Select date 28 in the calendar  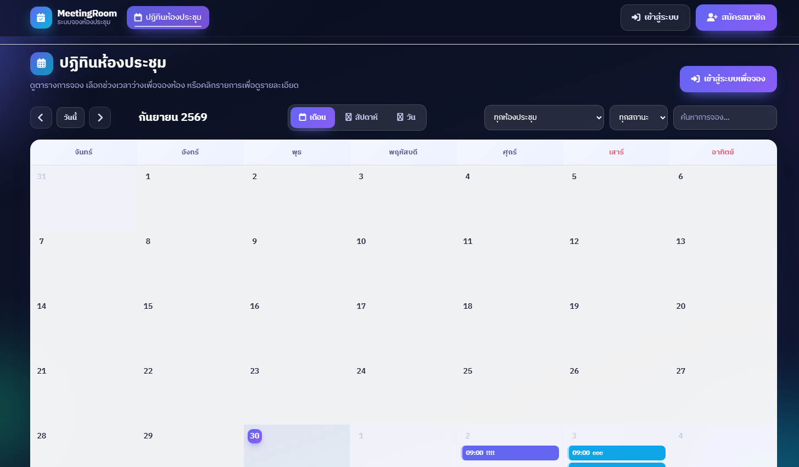pos(42,436)
